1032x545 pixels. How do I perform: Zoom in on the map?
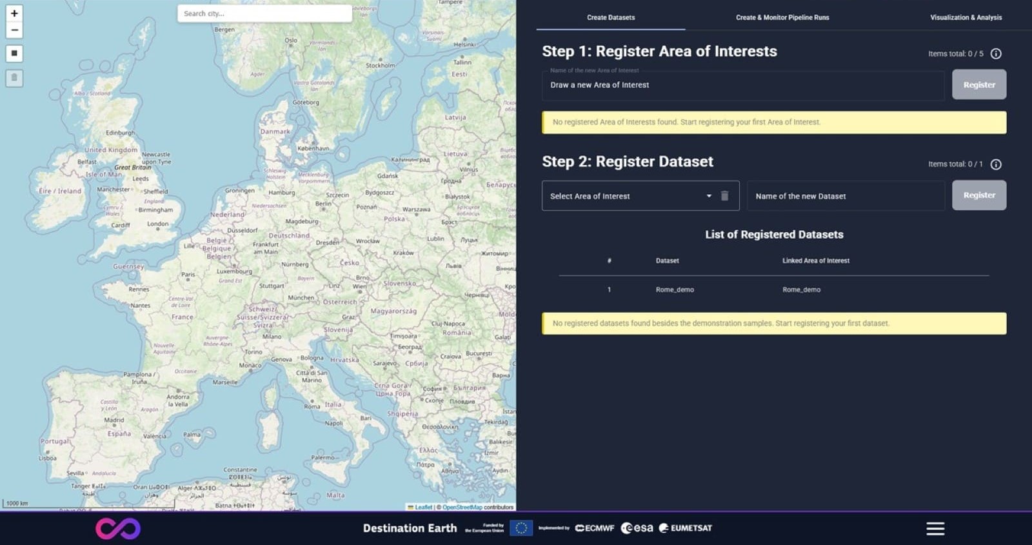(x=14, y=14)
